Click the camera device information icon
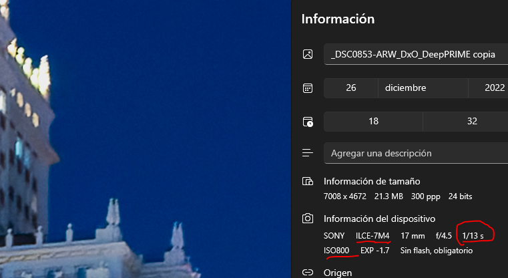 click(x=308, y=219)
